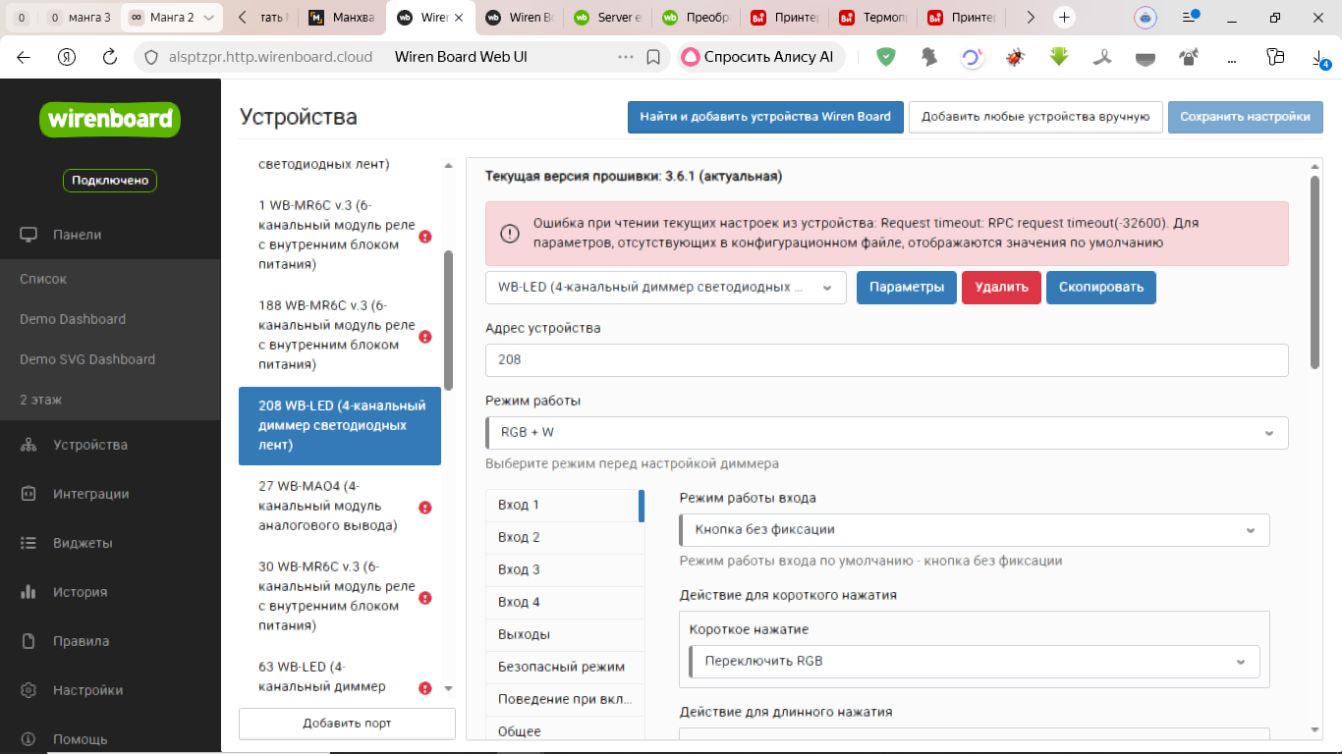Open Режим работы входа dropdown
The height and width of the screenshot is (754, 1342).
(x=975, y=530)
